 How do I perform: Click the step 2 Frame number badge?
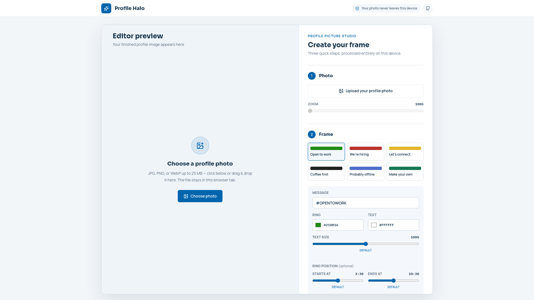coord(312,134)
